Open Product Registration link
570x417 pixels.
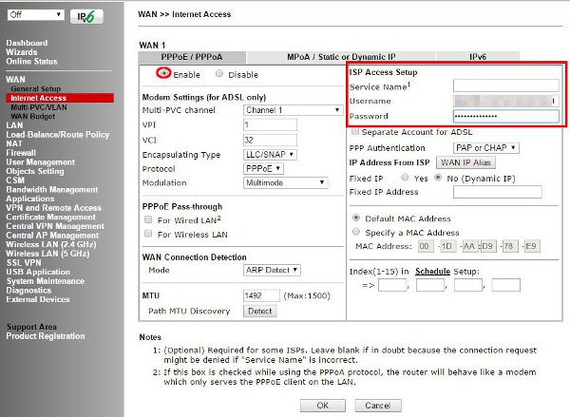46,336
